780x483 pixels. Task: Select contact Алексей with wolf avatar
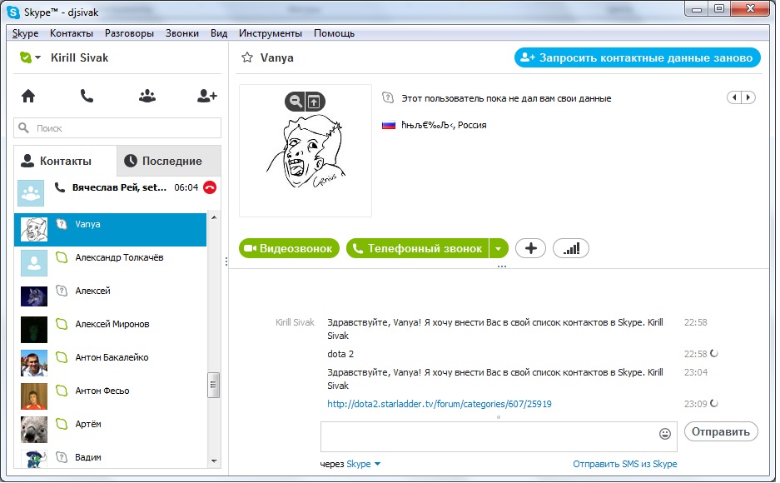111,296
